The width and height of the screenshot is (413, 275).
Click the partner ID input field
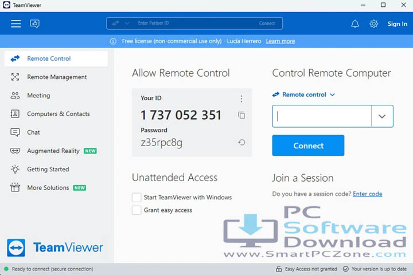(322, 116)
